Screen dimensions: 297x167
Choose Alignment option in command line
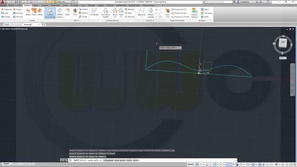109,160
